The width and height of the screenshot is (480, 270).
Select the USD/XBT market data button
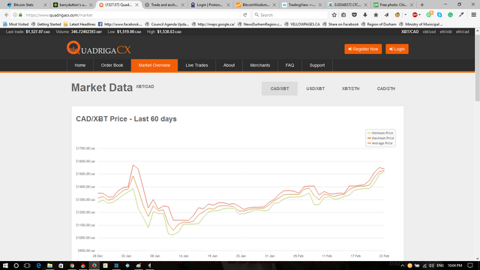coord(315,88)
